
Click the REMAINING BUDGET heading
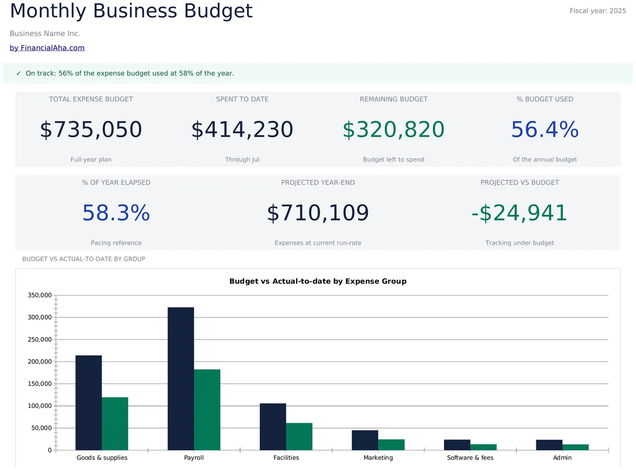tap(393, 99)
